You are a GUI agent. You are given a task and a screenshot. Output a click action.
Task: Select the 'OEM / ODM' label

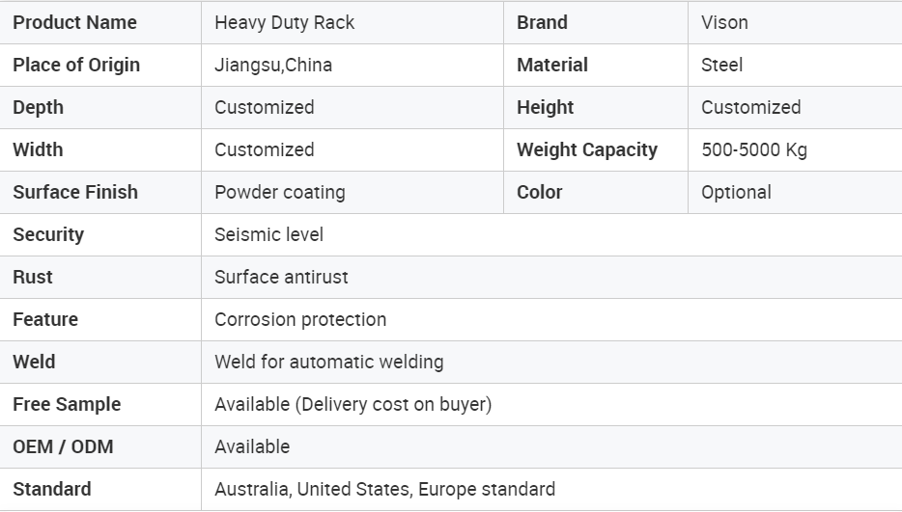[x=63, y=447]
